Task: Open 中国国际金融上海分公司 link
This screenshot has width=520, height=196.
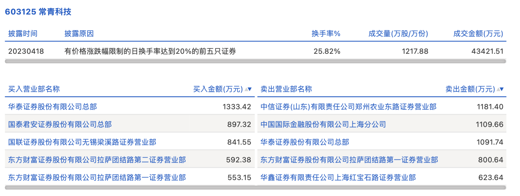Action: tap(323, 124)
